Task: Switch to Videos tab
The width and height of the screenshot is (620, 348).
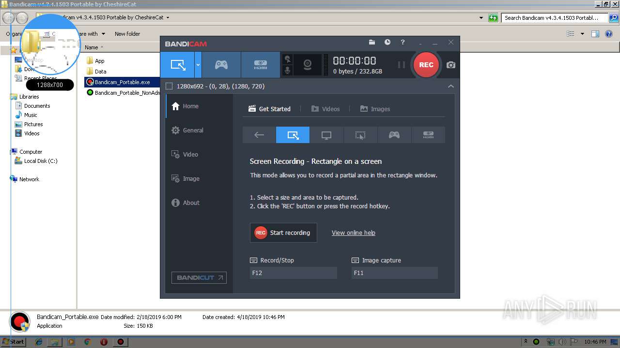Action: point(325,109)
